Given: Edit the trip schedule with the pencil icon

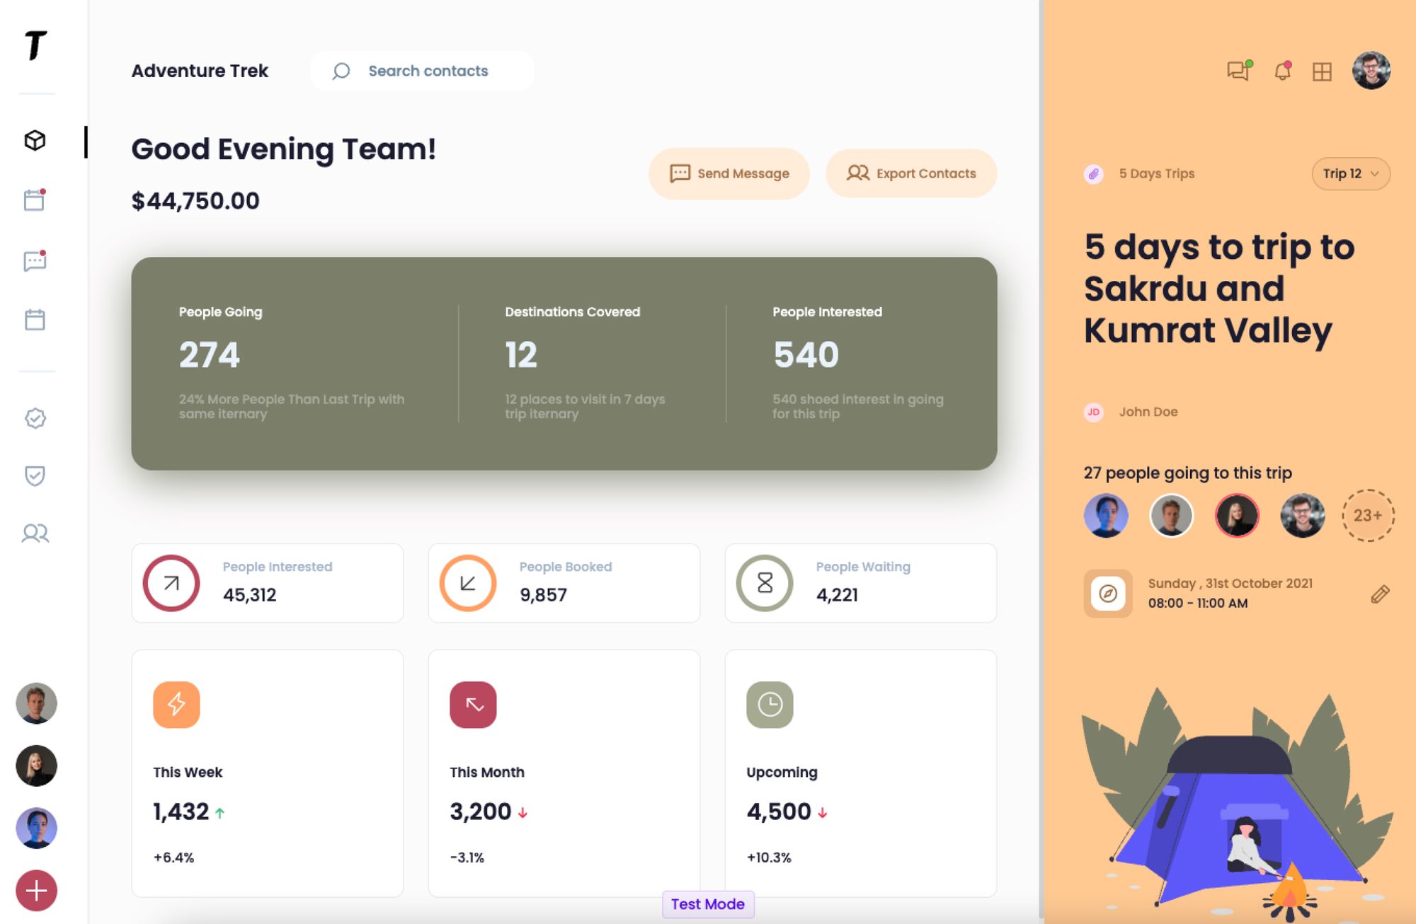Looking at the screenshot, I should (1381, 593).
